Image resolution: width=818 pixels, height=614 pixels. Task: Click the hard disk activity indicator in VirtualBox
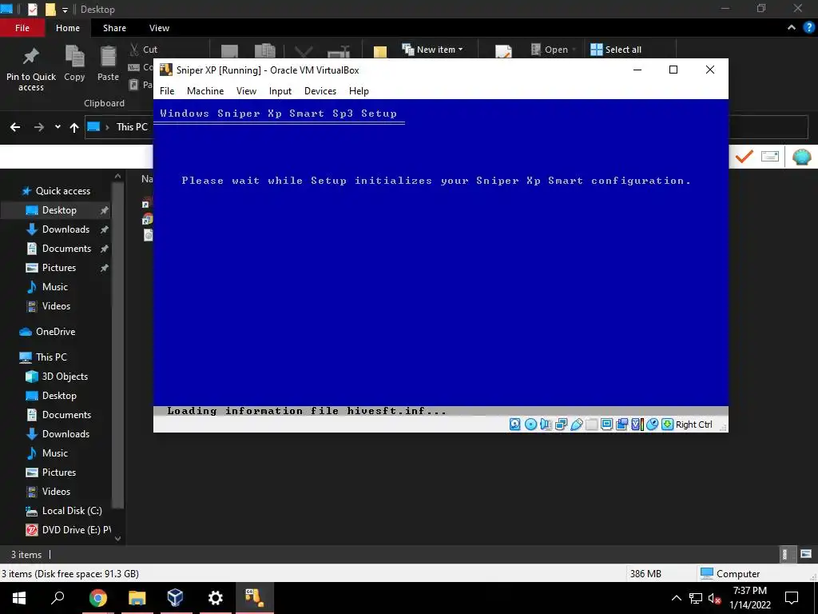pyautogui.click(x=515, y=425)
